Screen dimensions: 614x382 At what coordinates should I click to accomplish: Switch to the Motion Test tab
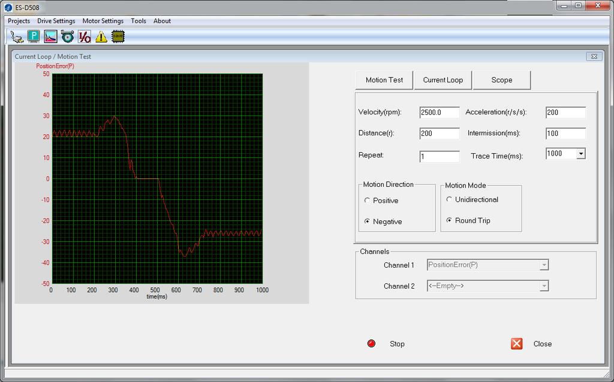384,80
